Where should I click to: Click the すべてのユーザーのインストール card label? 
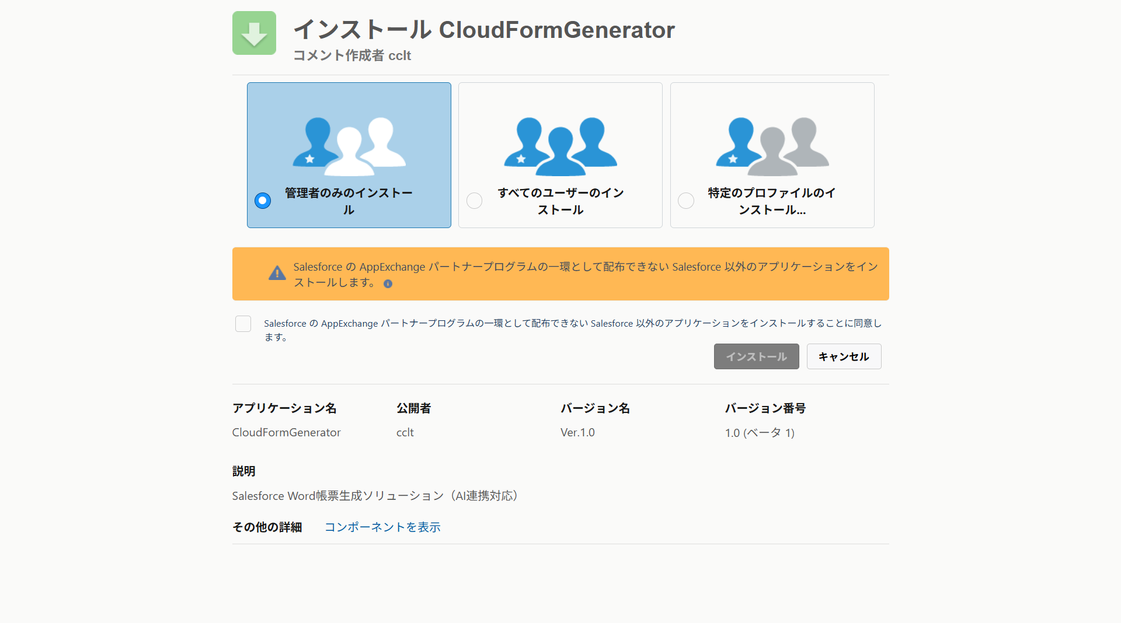click(x=560, y=201)
